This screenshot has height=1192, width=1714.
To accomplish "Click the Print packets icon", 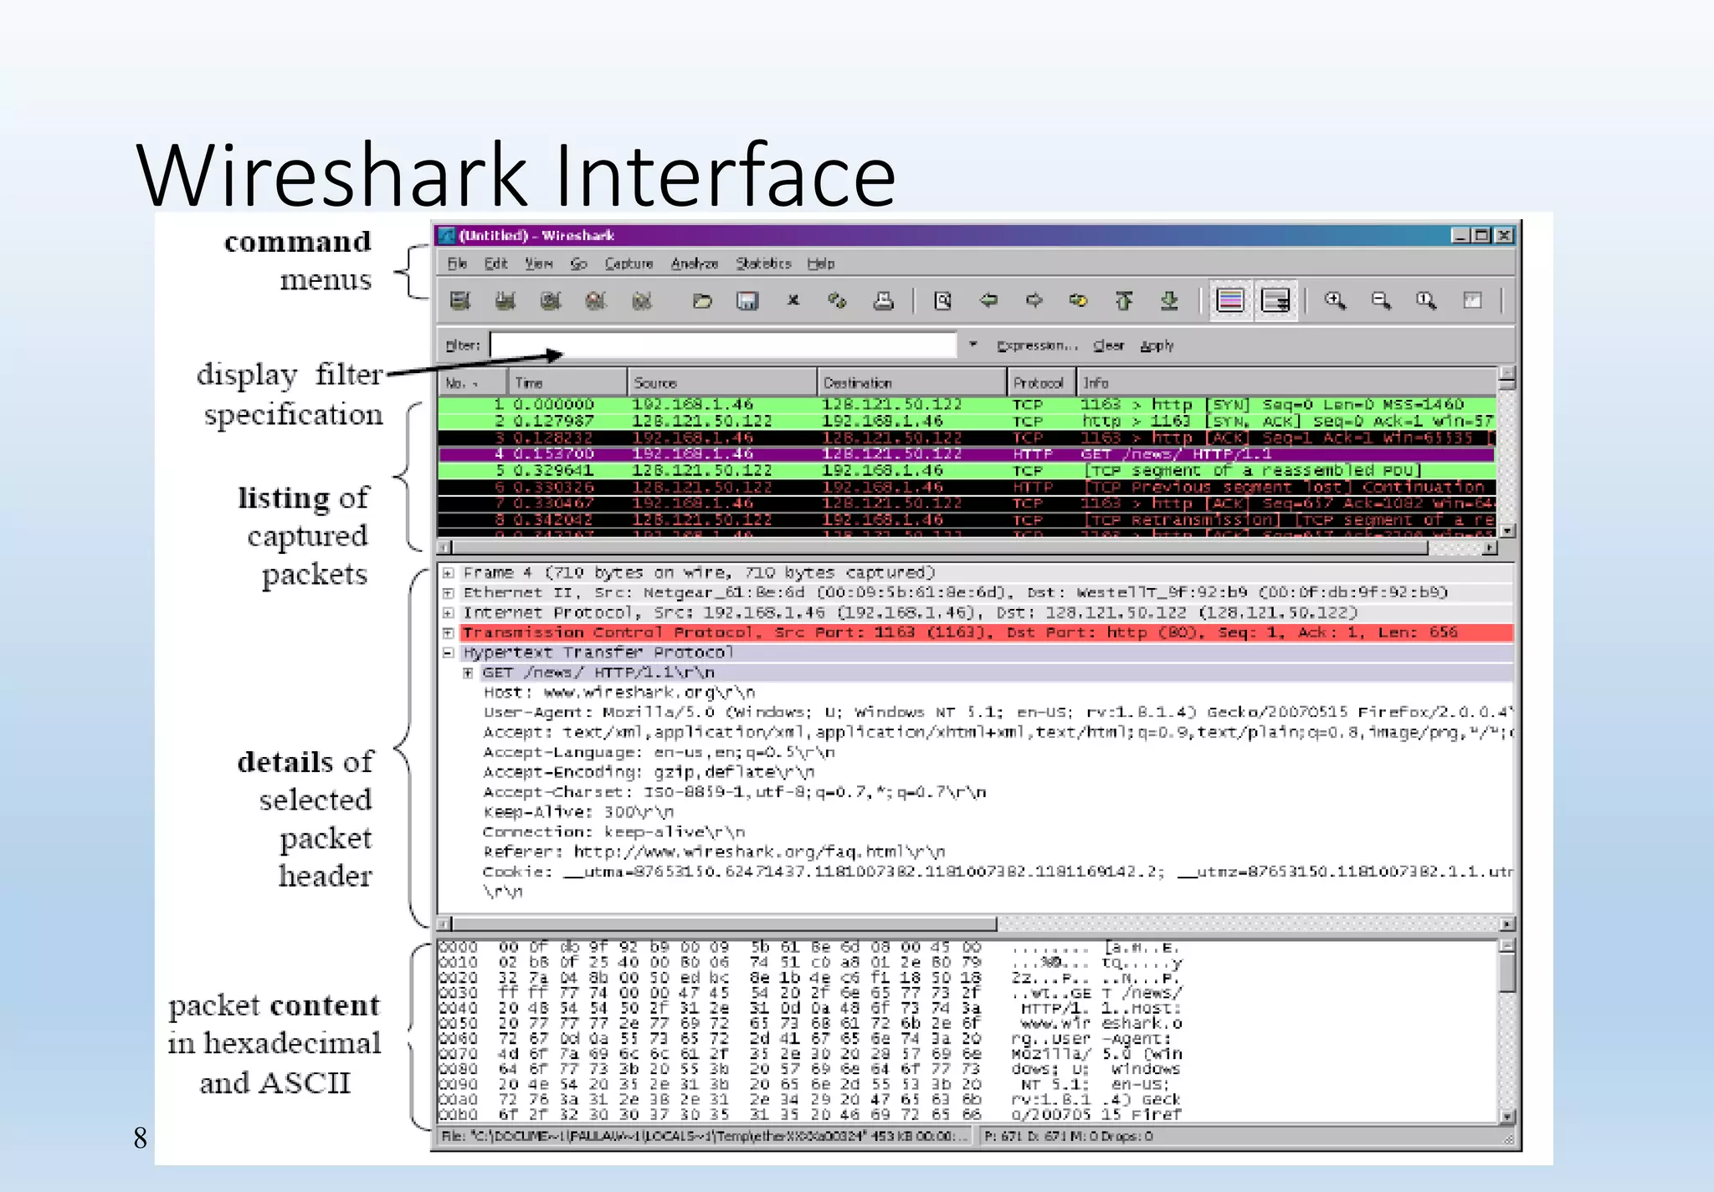I will [x=883, y=301].
